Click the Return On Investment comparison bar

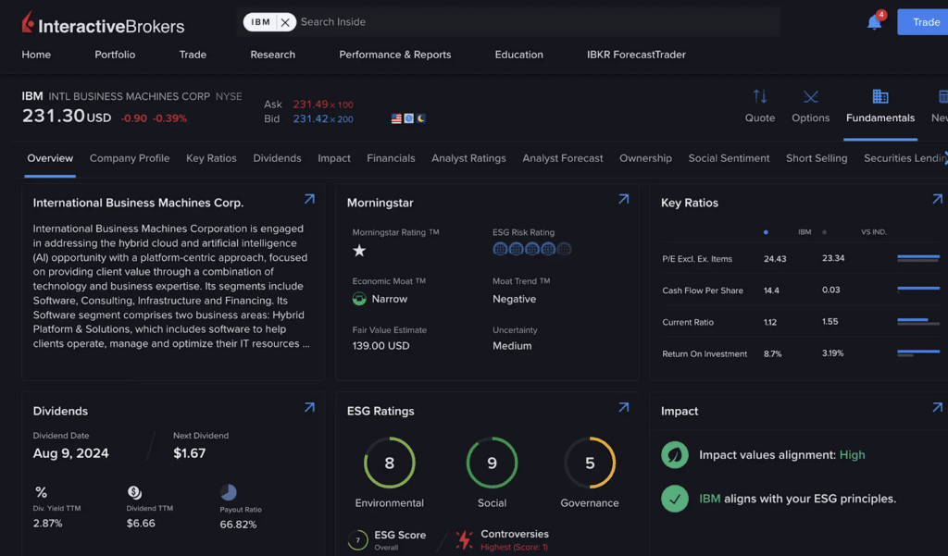coord(918,353)
